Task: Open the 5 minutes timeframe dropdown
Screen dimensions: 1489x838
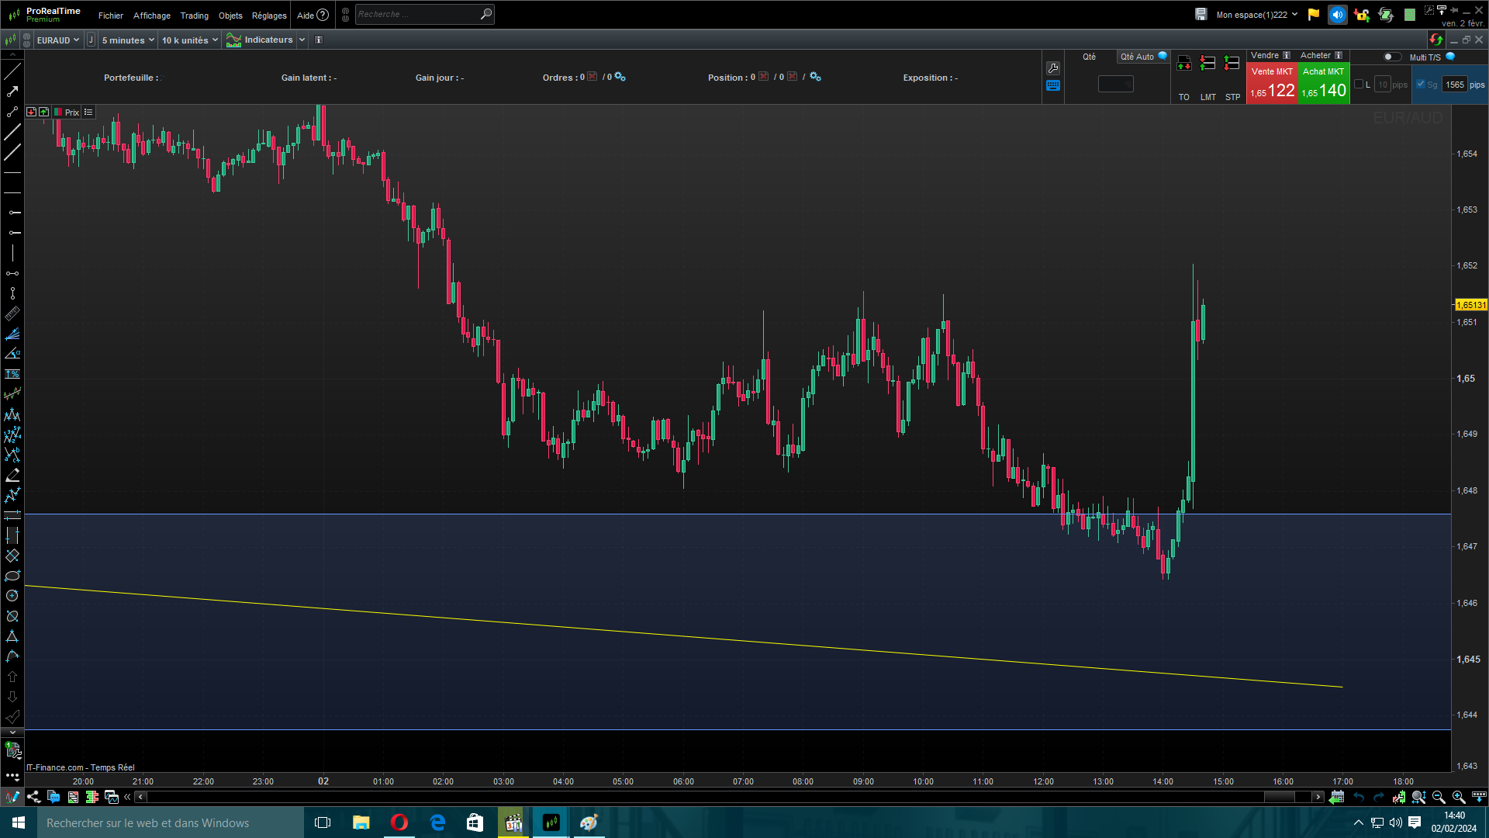Action: [128, 40]
